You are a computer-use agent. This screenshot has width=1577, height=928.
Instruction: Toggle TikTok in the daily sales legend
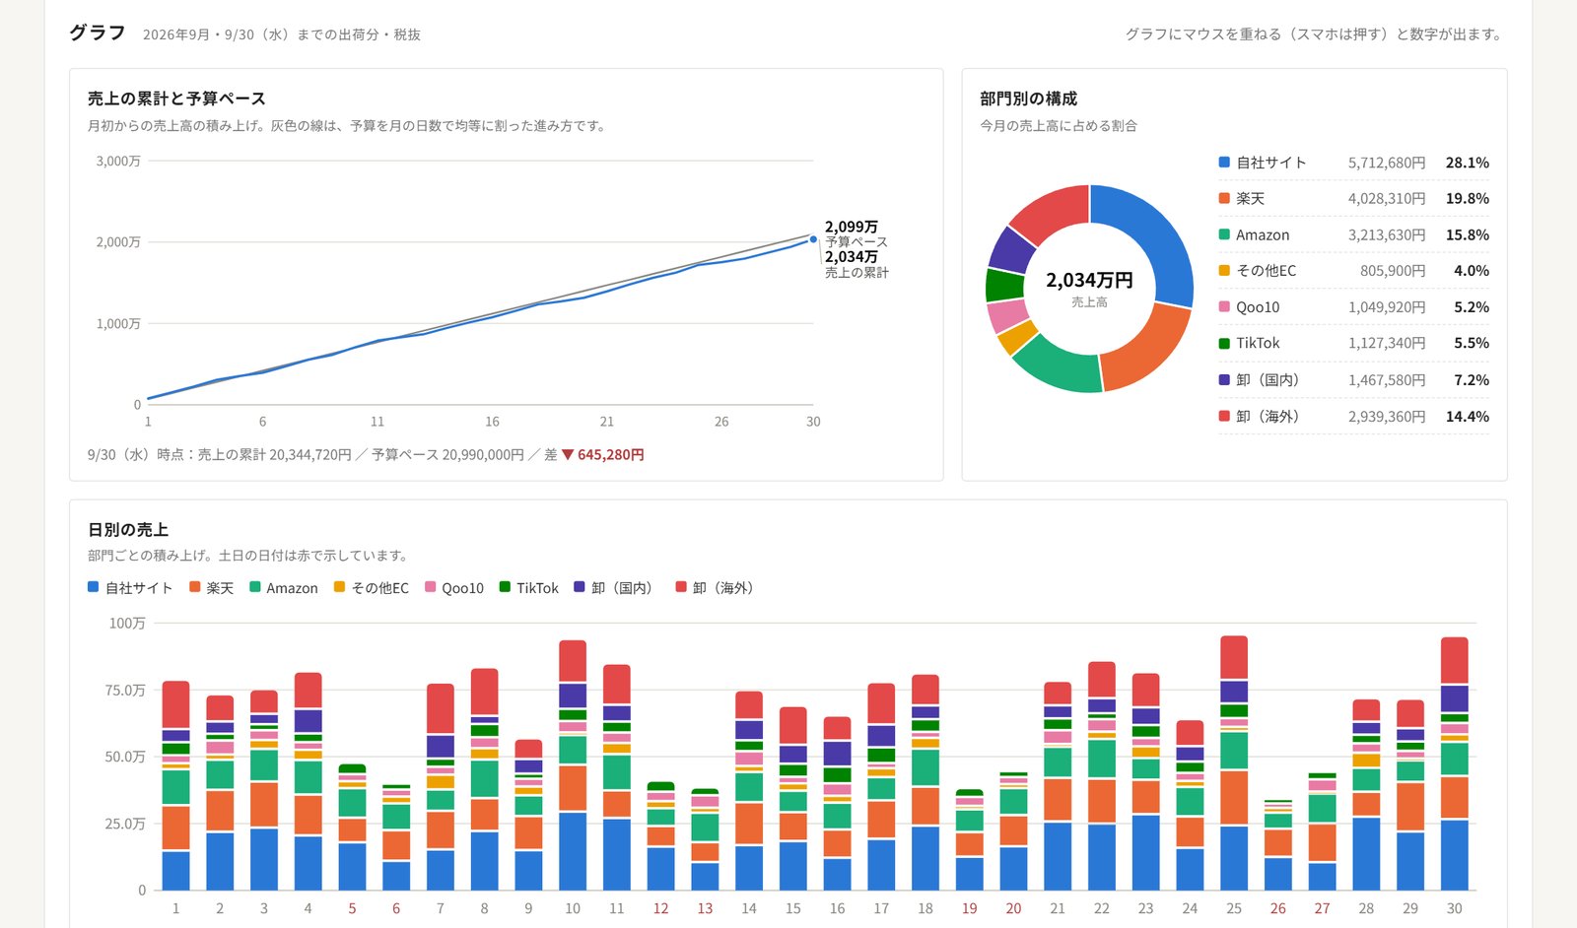[x=529, y=588]
